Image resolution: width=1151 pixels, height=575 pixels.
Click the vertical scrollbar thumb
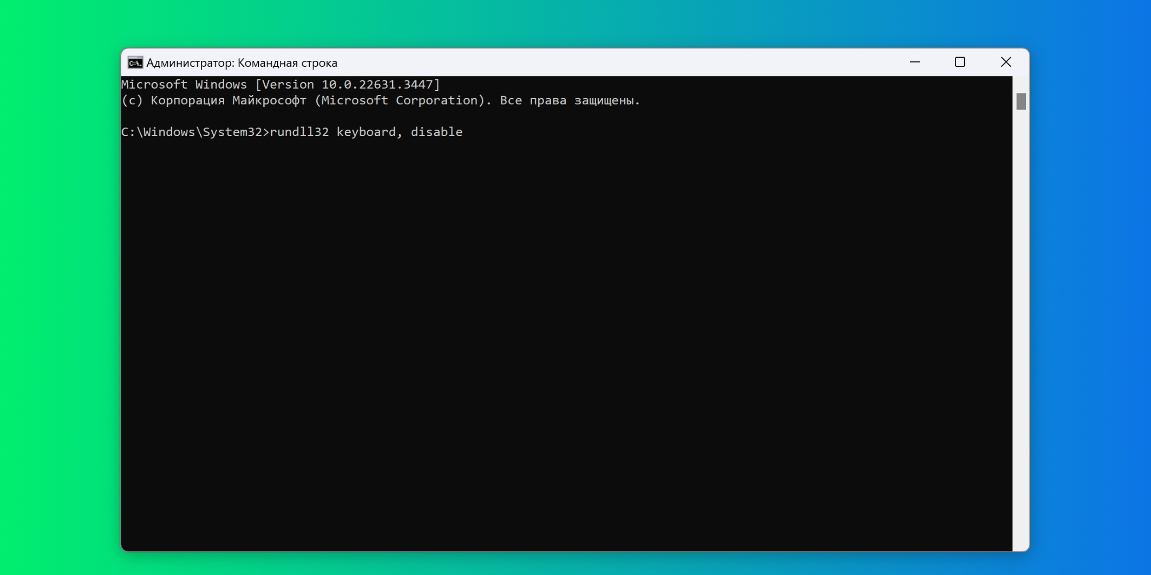[1021, 101]
